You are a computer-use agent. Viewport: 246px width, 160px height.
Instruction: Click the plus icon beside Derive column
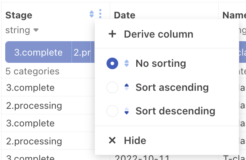[113, 34]
